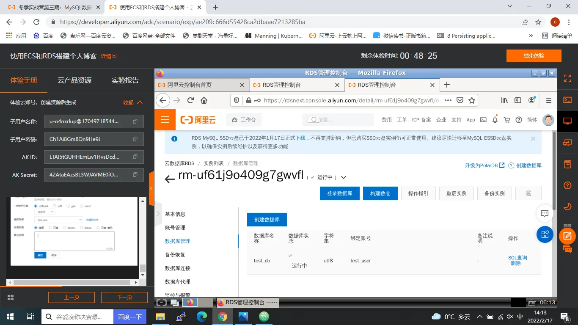The width and height of the screenshot is (578, 325).
Task: Open the help question-mark icon in header
Action: click(519, 120)
